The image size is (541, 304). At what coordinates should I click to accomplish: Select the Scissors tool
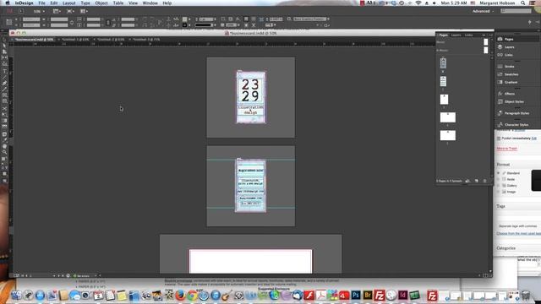click(4, 109)
